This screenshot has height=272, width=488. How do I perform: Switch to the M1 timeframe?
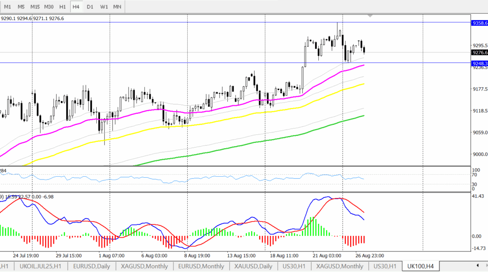(8, 7)
